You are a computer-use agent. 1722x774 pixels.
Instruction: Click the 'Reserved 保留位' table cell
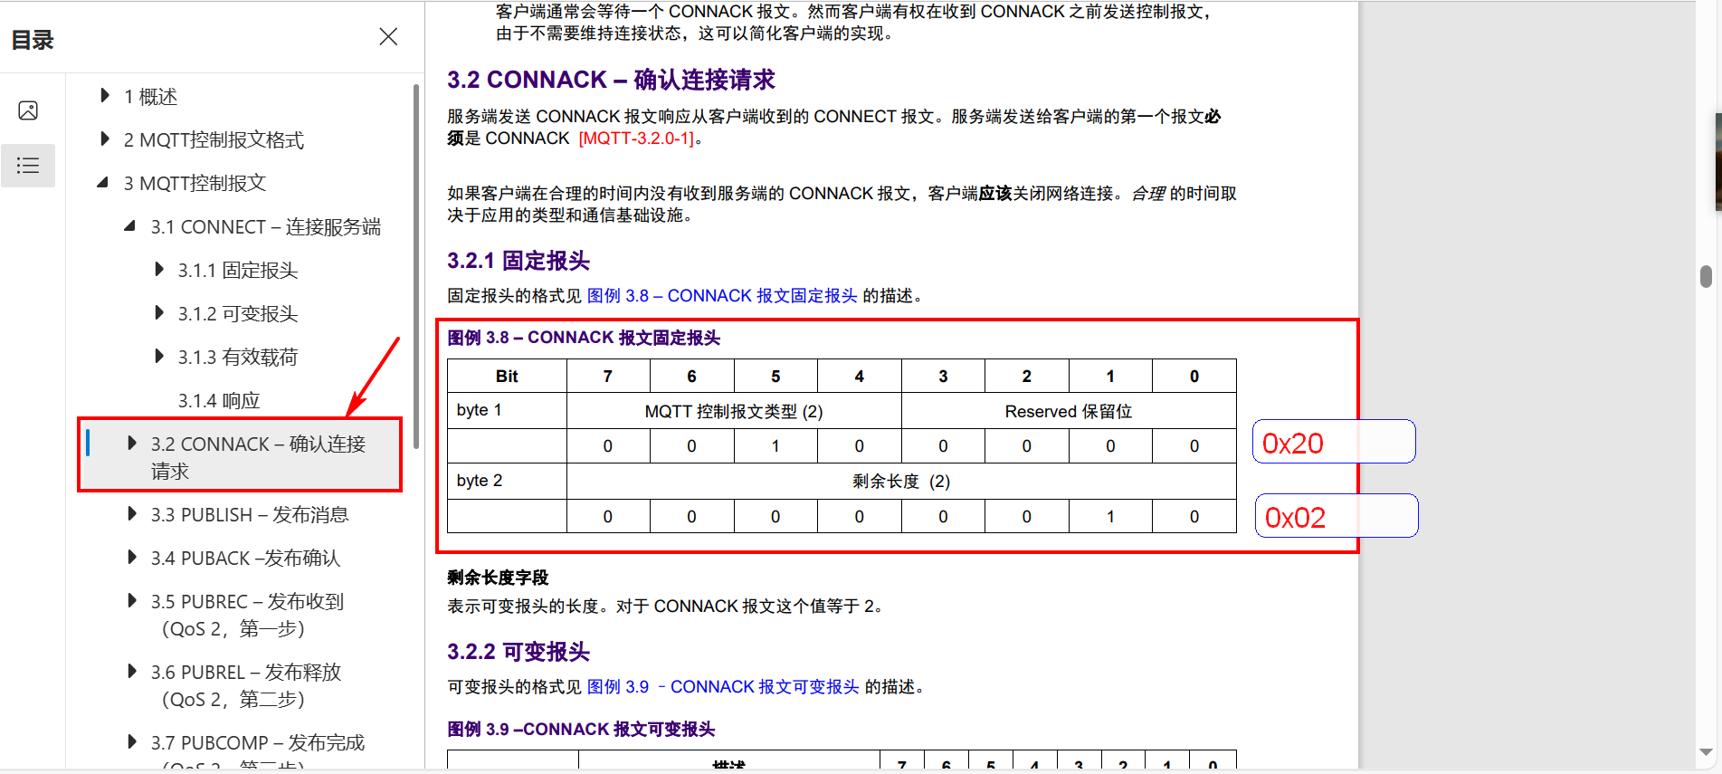click(1069, 411)
